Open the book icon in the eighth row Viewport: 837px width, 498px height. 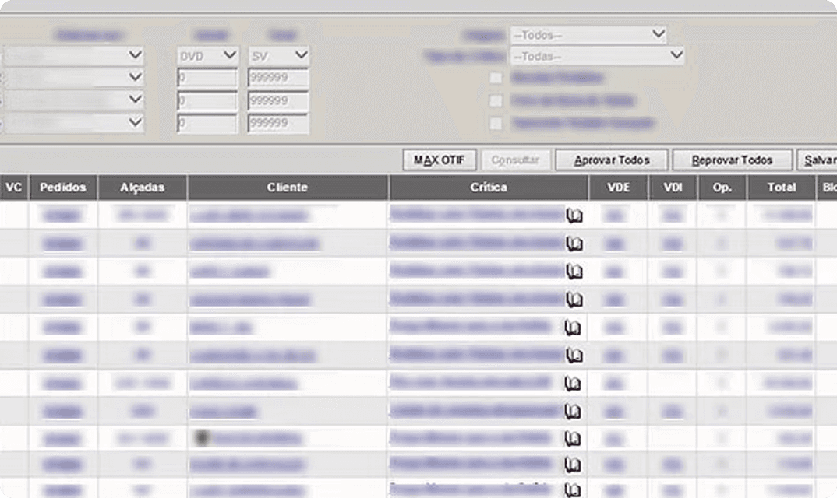(574, 411)
